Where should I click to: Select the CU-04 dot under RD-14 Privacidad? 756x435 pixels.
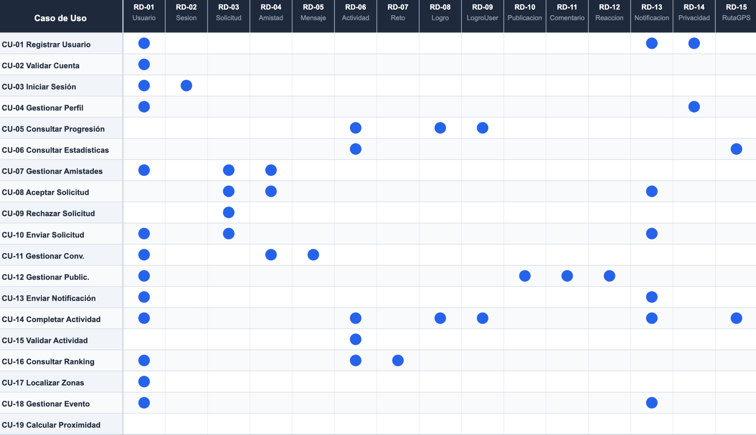coord(694,107)
